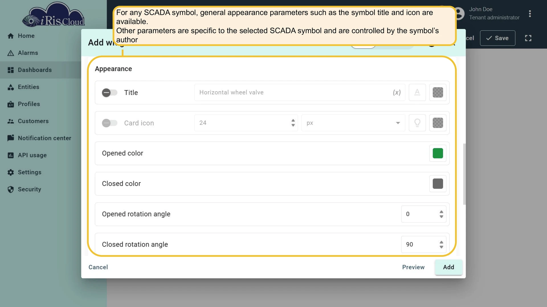Pick the Card icon color swatch
Screen dimensions: 547x307
[438, 123]
